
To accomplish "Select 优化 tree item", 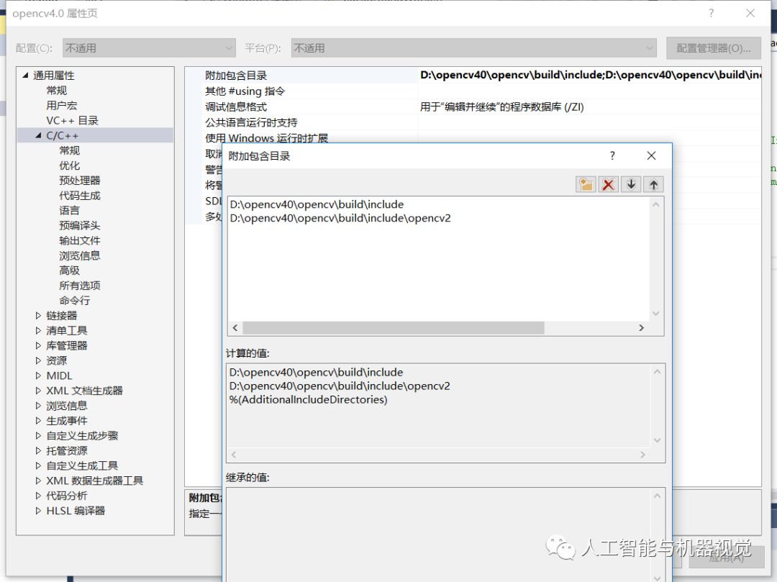I will [69, 165].
